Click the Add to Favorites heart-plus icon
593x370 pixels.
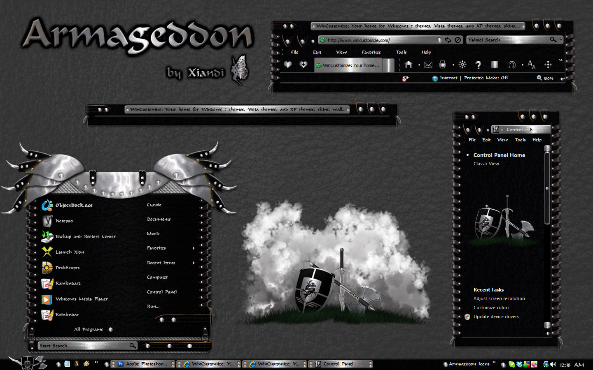pyautogui.click(x=304, y=65)
